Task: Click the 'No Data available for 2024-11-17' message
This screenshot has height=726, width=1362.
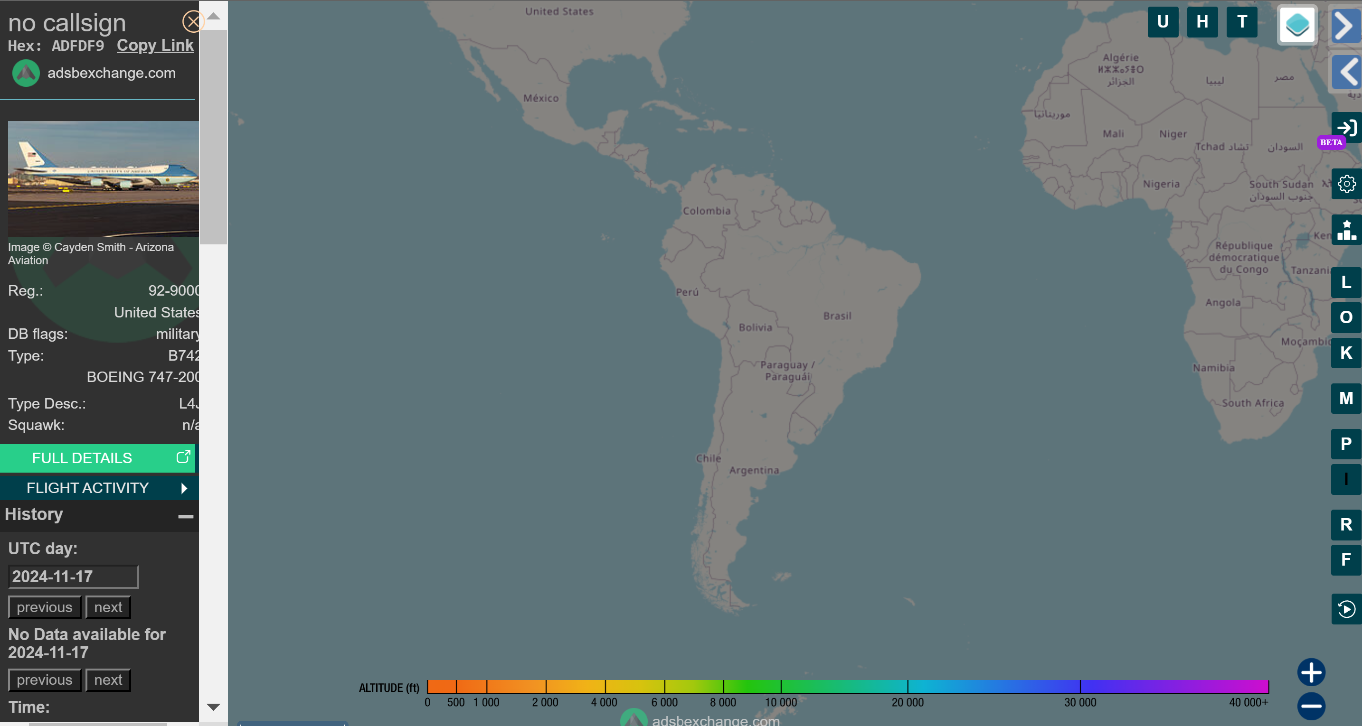Action: coord(87,643)
